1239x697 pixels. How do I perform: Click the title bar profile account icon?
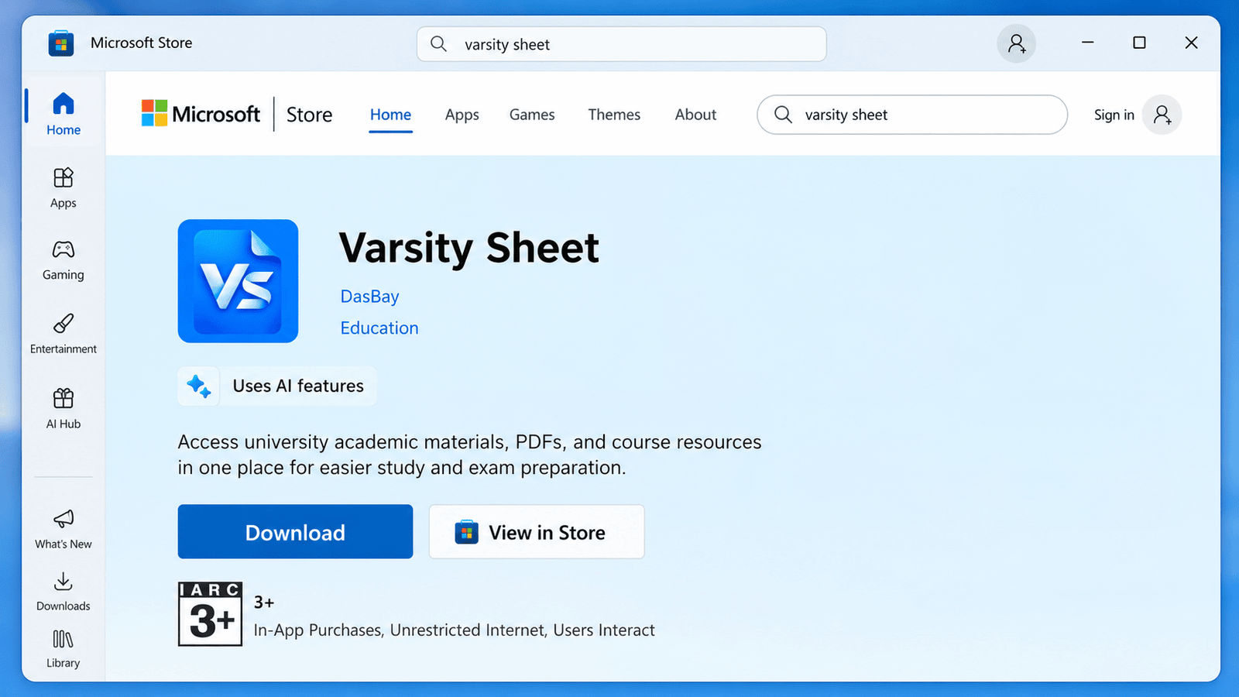tap(1016, 43)
